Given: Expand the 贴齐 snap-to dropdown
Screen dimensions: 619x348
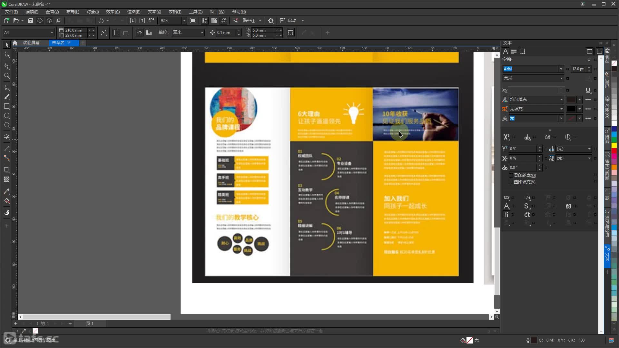Looking at the screenshot, I should 260,21.
